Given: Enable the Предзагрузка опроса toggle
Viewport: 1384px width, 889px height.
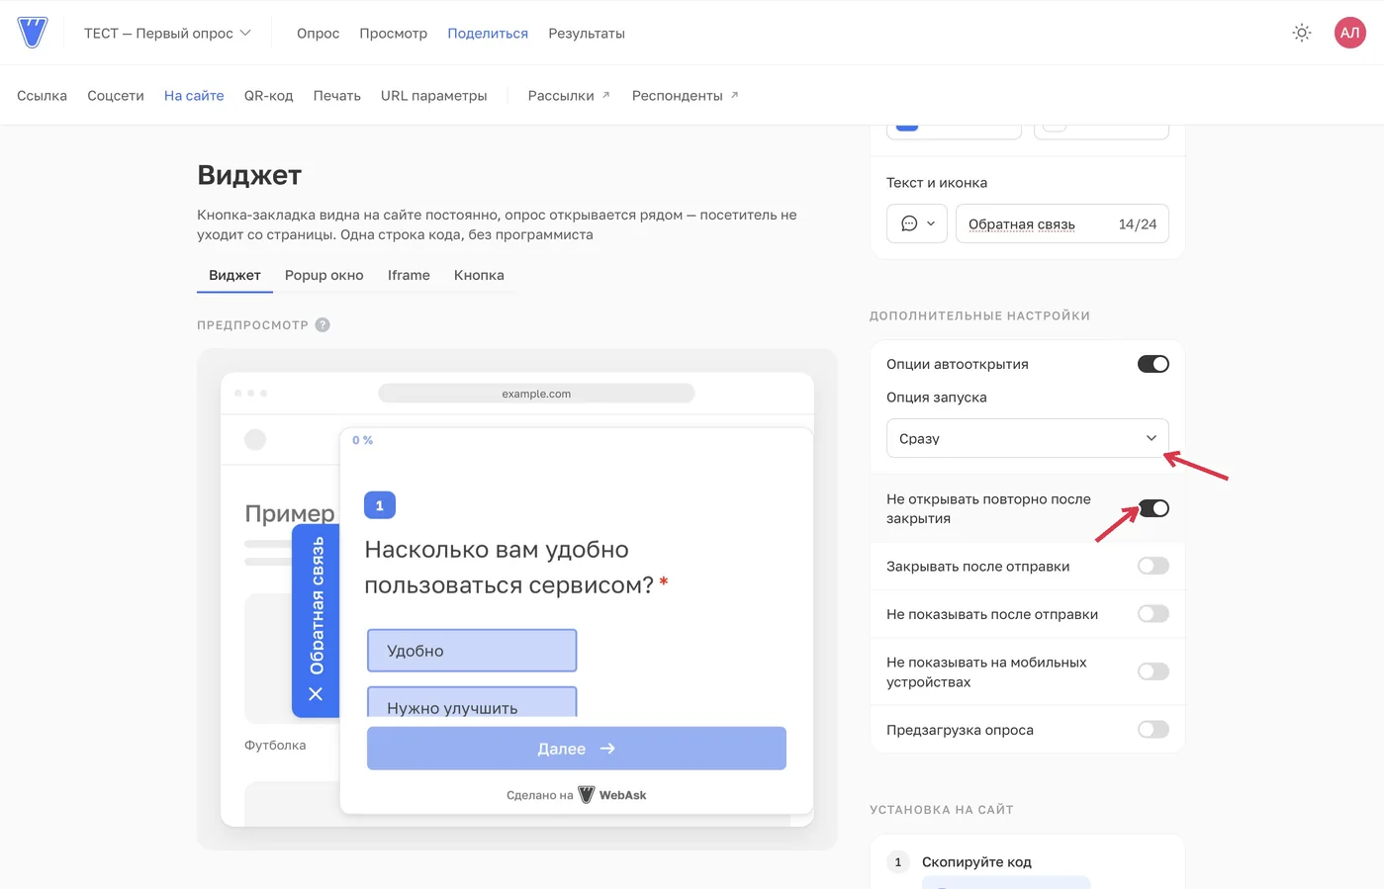Looking at the screenshot, I should click(x=1153, y=730).
